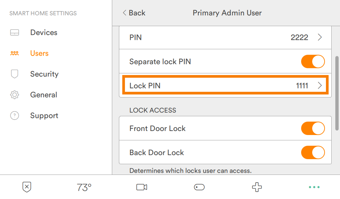Select General in the settings sidebar
Screen dimensions: 340x199
(44, 95)
